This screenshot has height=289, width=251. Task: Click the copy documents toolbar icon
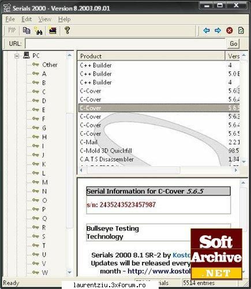[x=27, y=31]
